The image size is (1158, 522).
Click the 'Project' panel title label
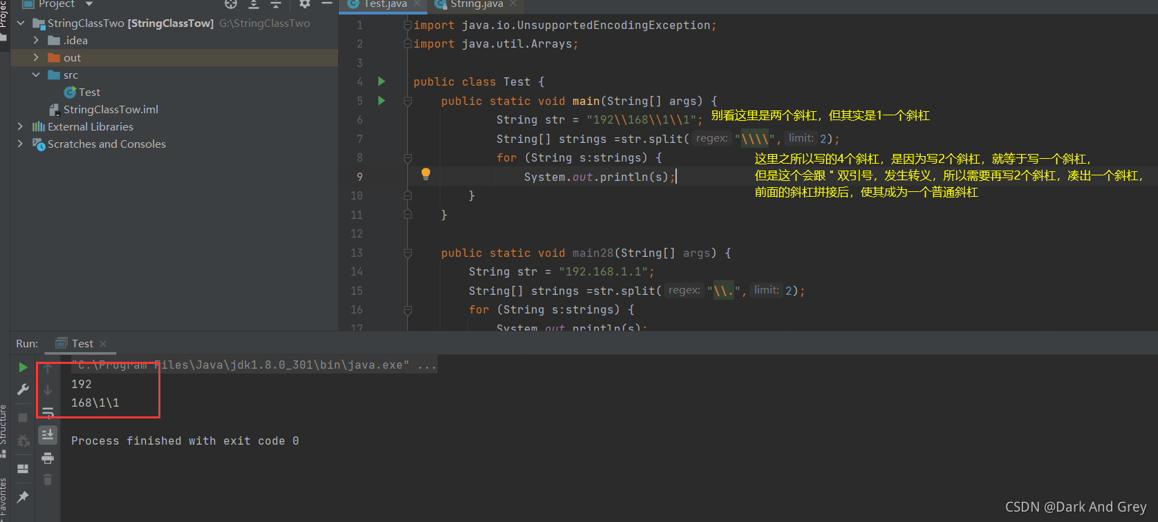click(x=57, y=4)
